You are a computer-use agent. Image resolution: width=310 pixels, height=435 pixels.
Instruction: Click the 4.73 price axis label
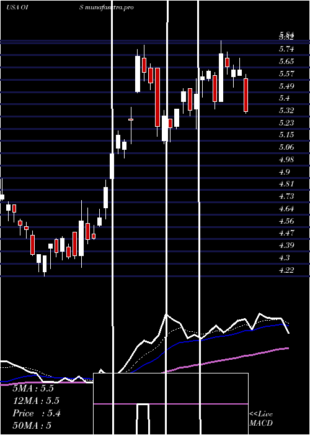[286, 196]
